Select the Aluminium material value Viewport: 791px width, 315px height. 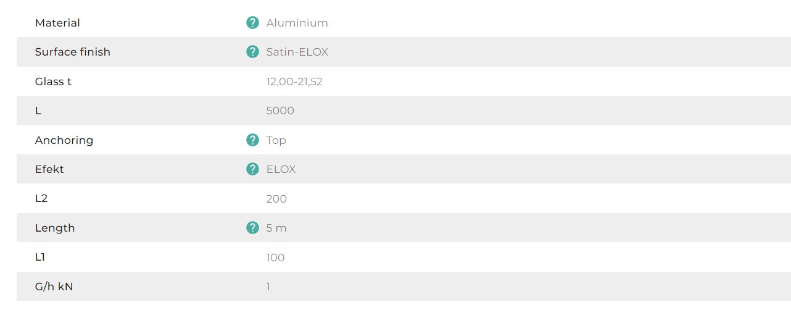point(297,23)
